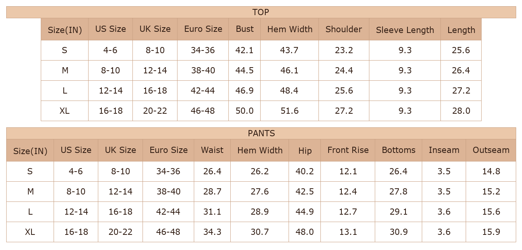Select hip value 44.9 for size L
Screen dimensions: 522x250
(305, 212)
